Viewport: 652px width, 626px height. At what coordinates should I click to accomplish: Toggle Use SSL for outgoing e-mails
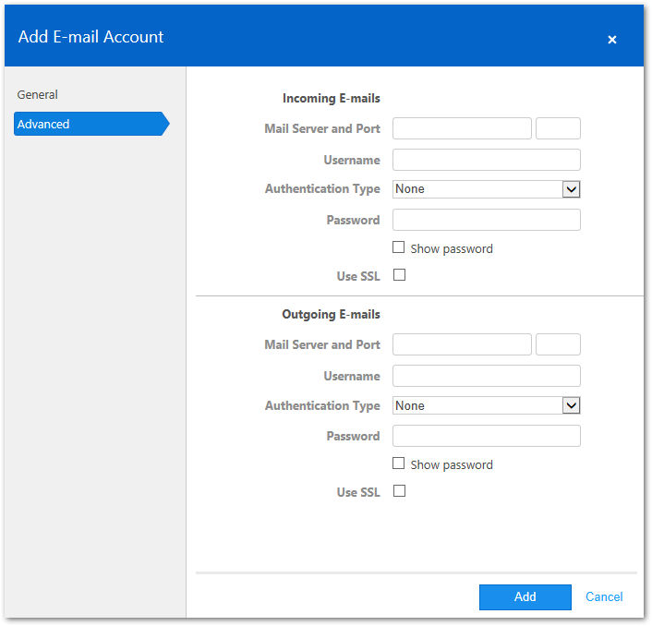399,491
